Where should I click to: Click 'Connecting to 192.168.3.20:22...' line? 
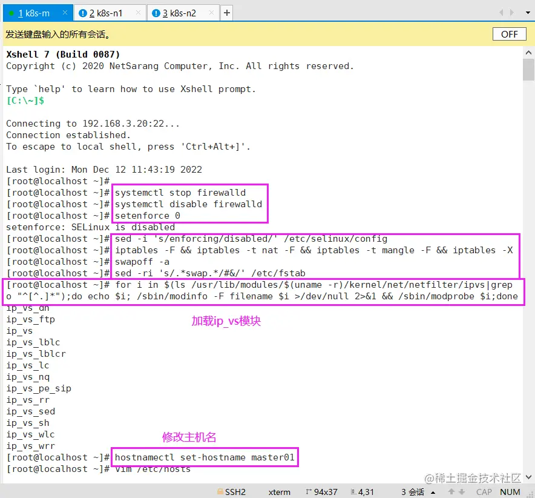(93, 124)
